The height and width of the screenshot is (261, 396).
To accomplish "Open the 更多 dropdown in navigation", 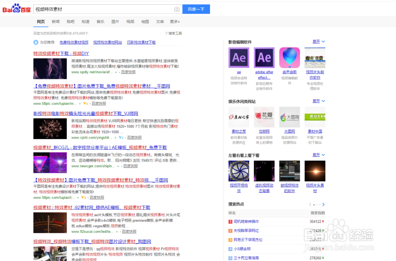I will tap(175, 21).
